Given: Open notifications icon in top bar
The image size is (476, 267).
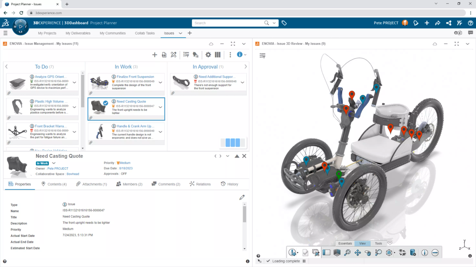Looking at the screenshot, I should (416, 23).
